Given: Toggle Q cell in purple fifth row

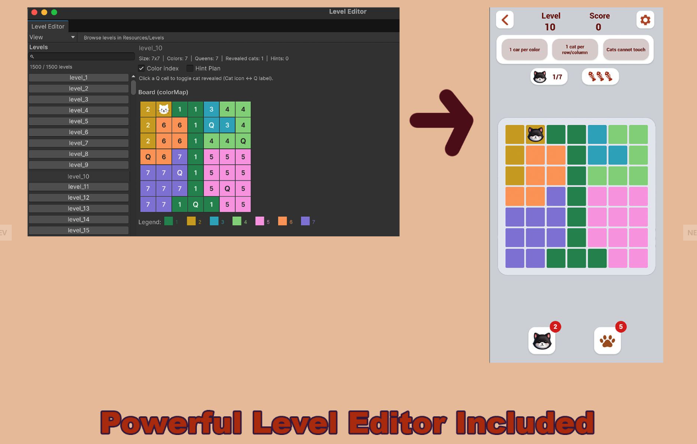Looking at the screenshot, I should pos(180,173).
